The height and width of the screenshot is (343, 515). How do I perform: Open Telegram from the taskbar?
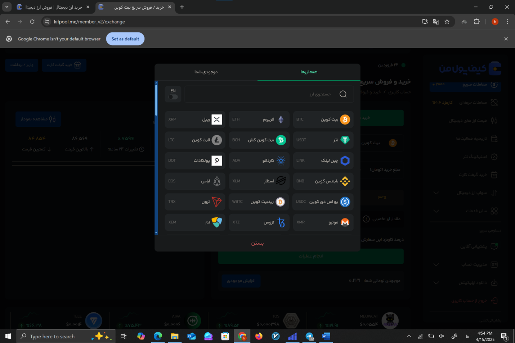pos(309,336)
